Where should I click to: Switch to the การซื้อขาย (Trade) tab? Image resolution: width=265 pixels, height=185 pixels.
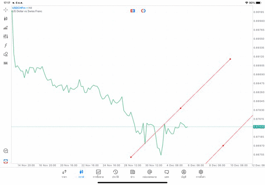pos(98,174)
